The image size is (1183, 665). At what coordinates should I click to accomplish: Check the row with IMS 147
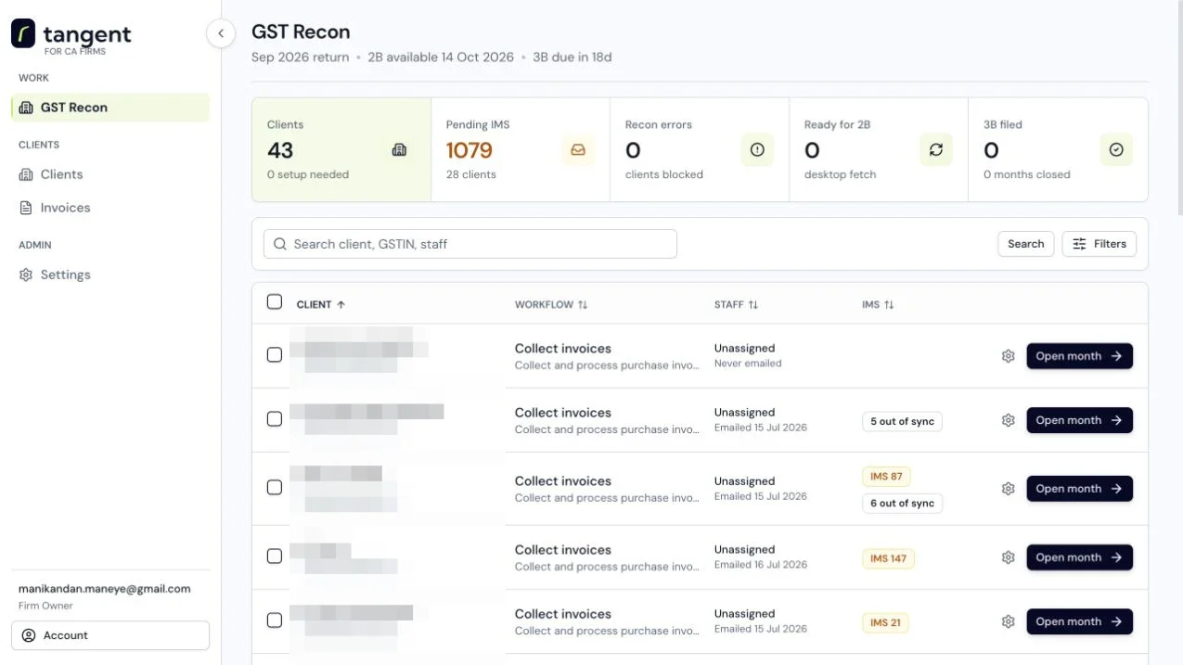pos(275,556)
